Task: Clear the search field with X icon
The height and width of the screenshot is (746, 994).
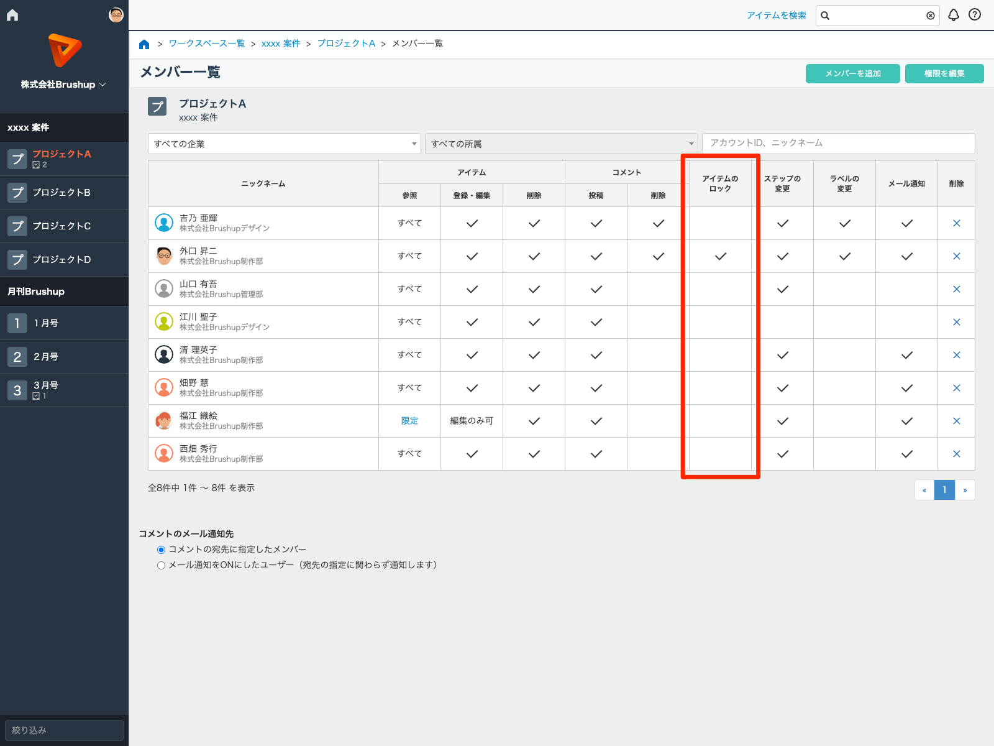Action: coord(930,16)
